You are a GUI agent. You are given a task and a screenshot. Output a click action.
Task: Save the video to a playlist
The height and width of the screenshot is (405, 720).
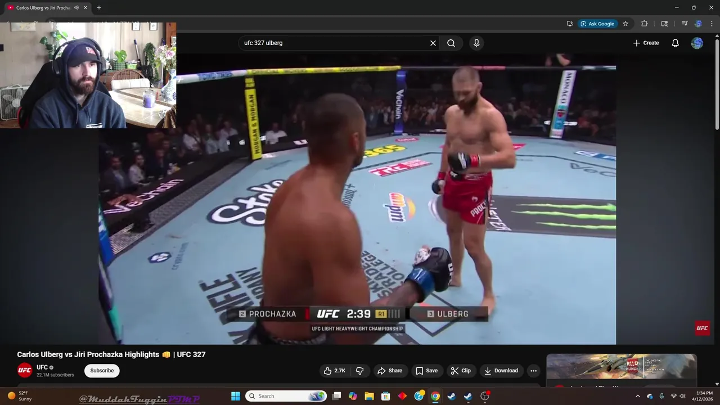[x=426, y=371]
